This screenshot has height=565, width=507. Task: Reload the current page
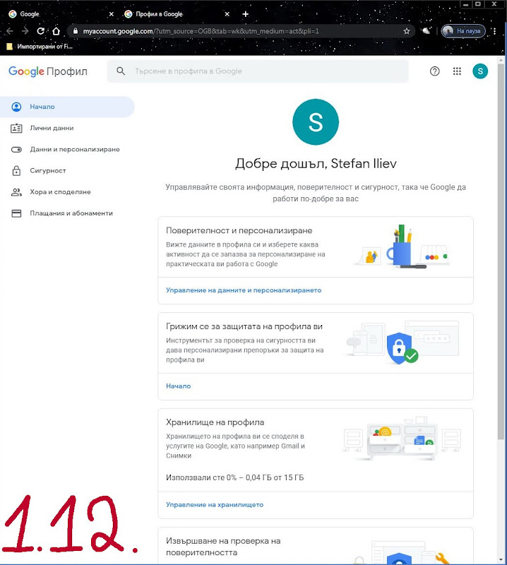pos(41,31)
